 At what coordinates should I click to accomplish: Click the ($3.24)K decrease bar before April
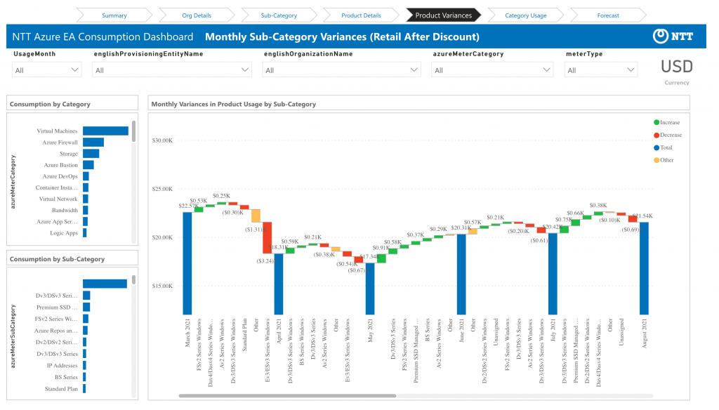(x=267, y=238)
